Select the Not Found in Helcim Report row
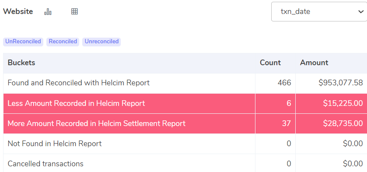Viewport: 367px width, 172px height. (185, 144)
